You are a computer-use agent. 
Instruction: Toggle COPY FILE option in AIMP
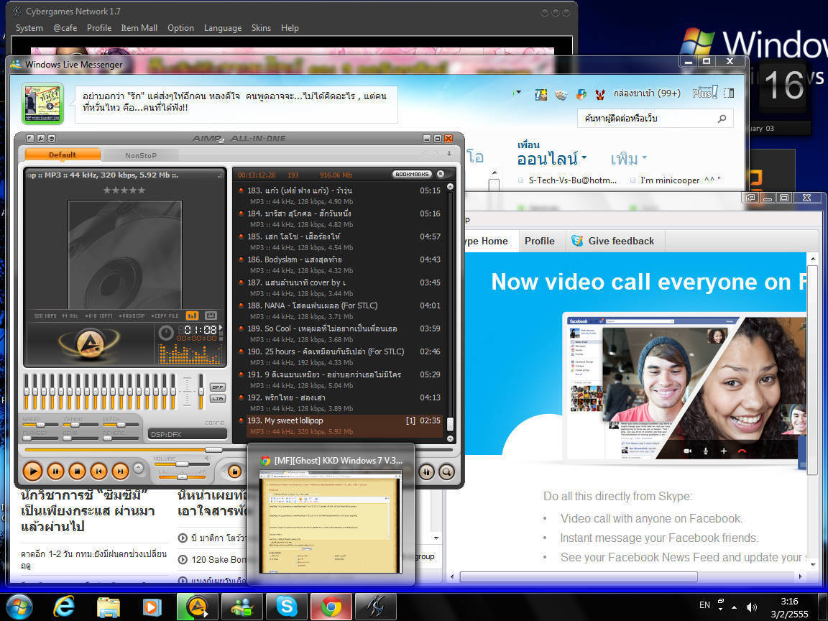165,316
